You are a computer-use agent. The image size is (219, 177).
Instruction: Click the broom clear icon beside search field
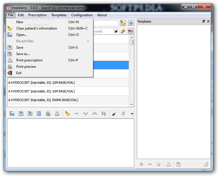coord(123,23)
